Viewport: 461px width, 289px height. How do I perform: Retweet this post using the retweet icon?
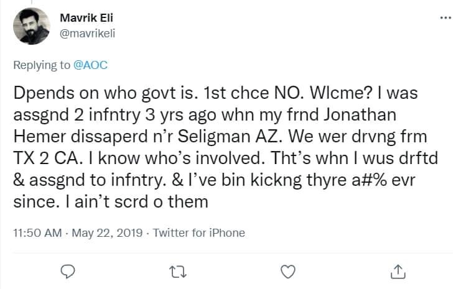pos(178,271)
